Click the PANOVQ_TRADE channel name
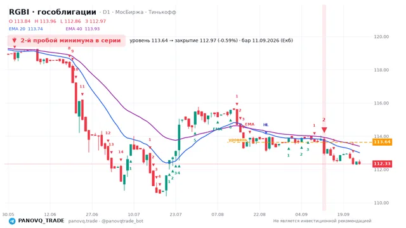 tap(41, 221)
